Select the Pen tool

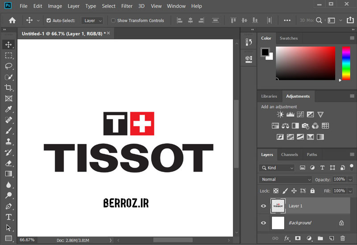[x=8, y=206]
